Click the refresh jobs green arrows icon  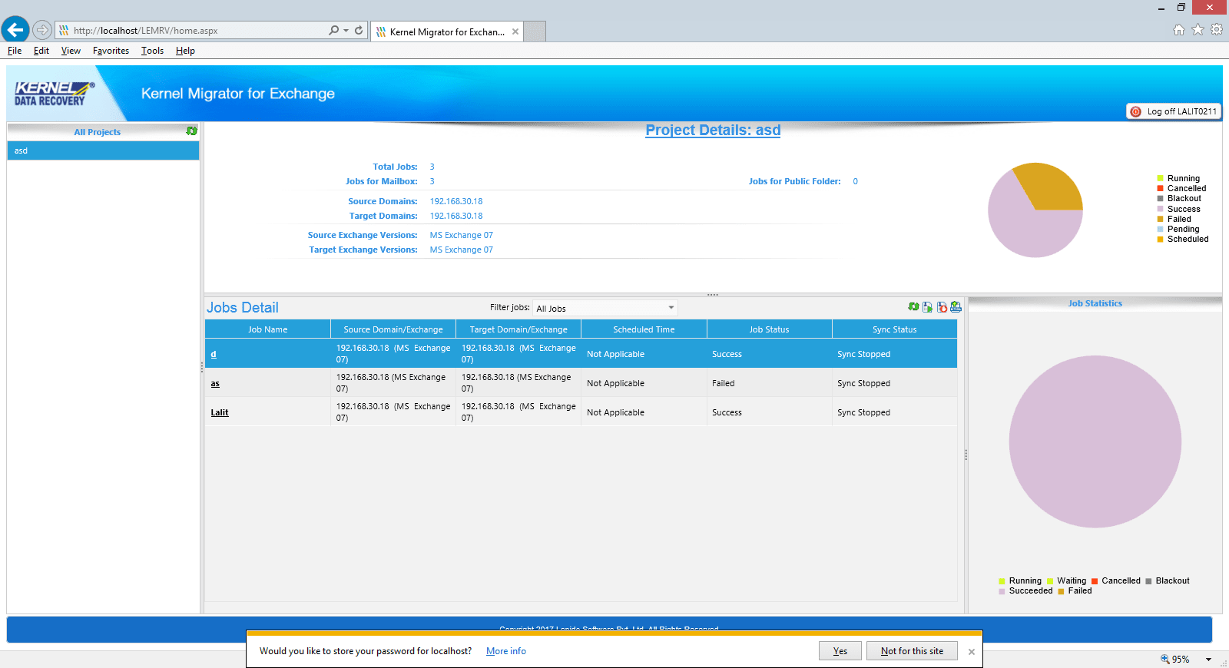point(913,306)
